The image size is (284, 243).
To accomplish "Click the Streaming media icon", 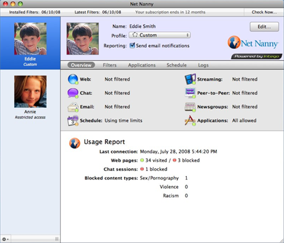I will point(190,79).
